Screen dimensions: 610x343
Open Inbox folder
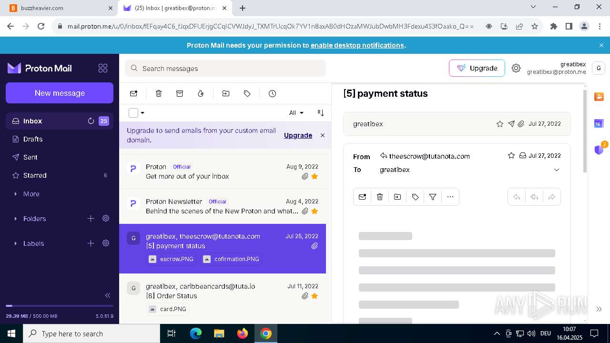(60, 121)
